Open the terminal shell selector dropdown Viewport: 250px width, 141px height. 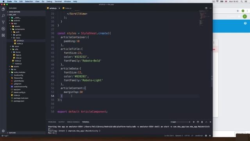pos(180,122)
